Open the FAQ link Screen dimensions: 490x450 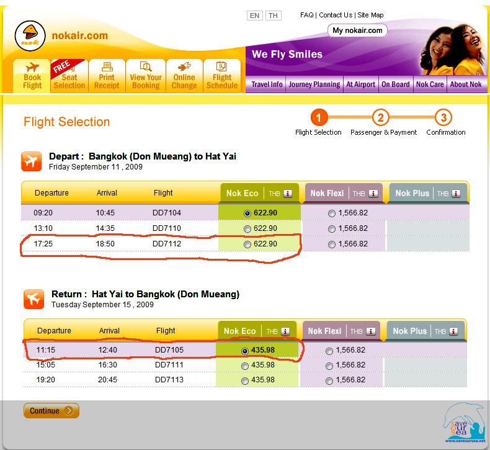[306, 15]
